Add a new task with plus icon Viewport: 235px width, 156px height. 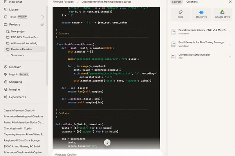(x=42, y=17)
